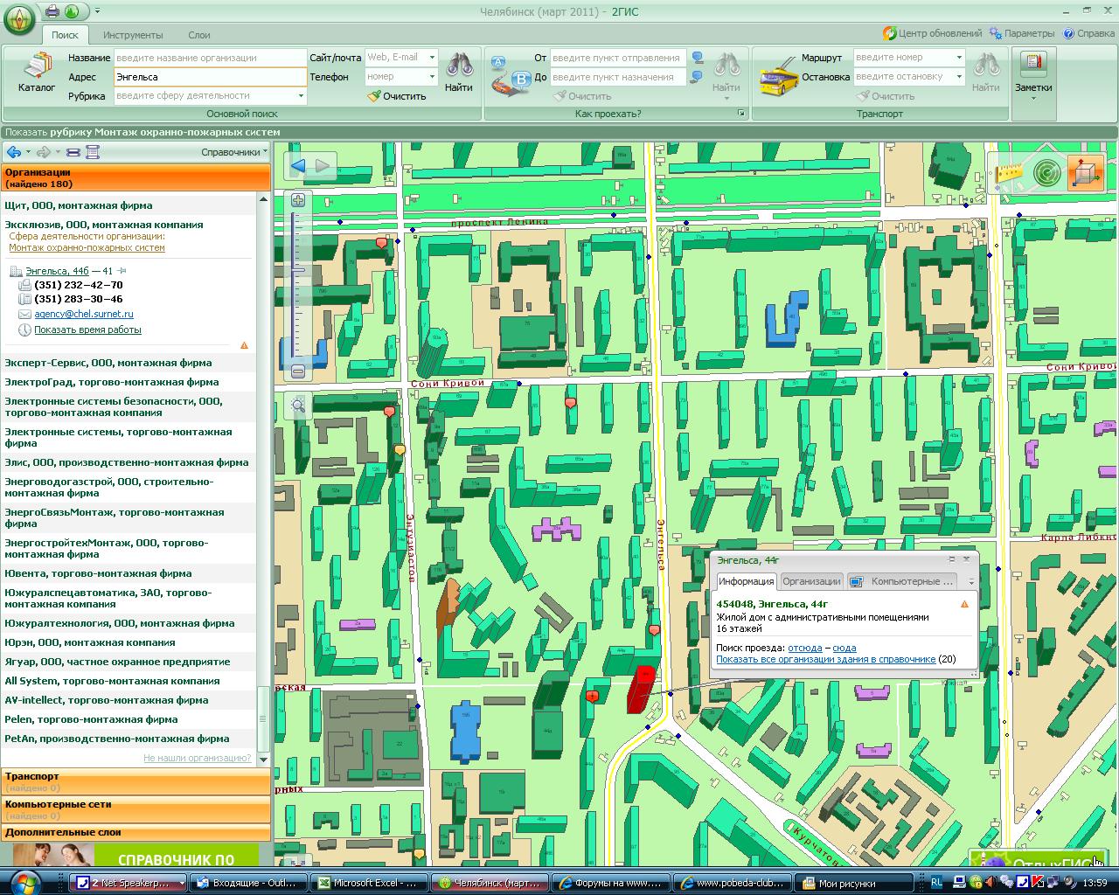Click map navigate forward grey arrow
The height and width of the screenshot is (895, 1119).
coord(323,166)
